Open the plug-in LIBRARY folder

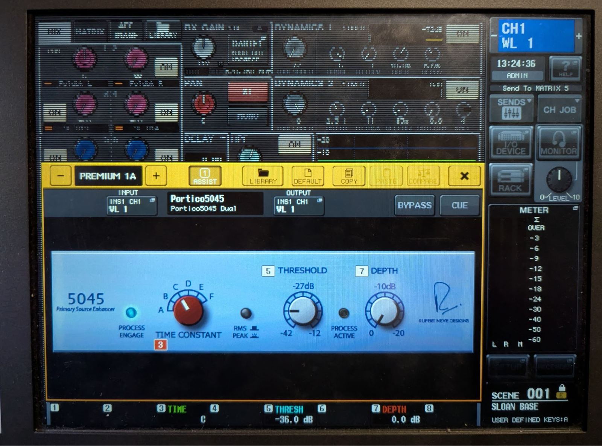click(x=263, y=176)
